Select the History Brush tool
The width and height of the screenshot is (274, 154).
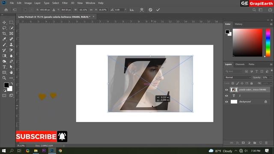[4, 50]
